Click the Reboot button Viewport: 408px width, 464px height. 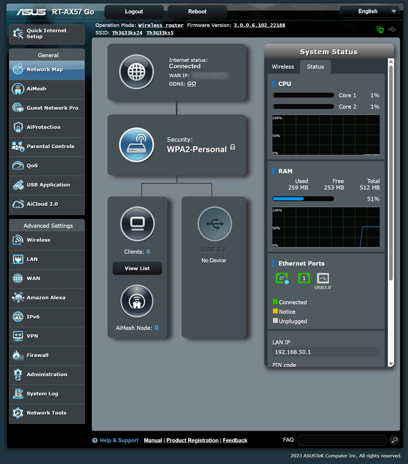(197, 12)
